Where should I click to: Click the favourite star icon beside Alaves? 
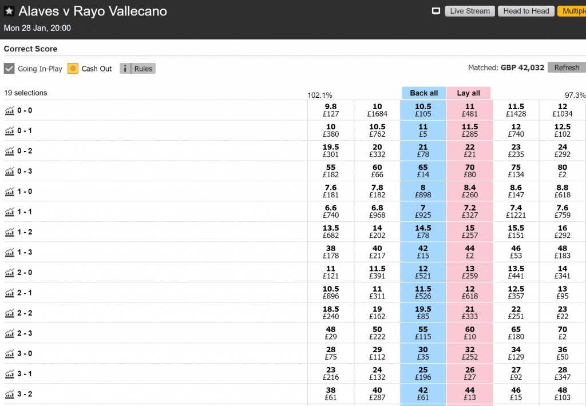(x=9, y=11)
